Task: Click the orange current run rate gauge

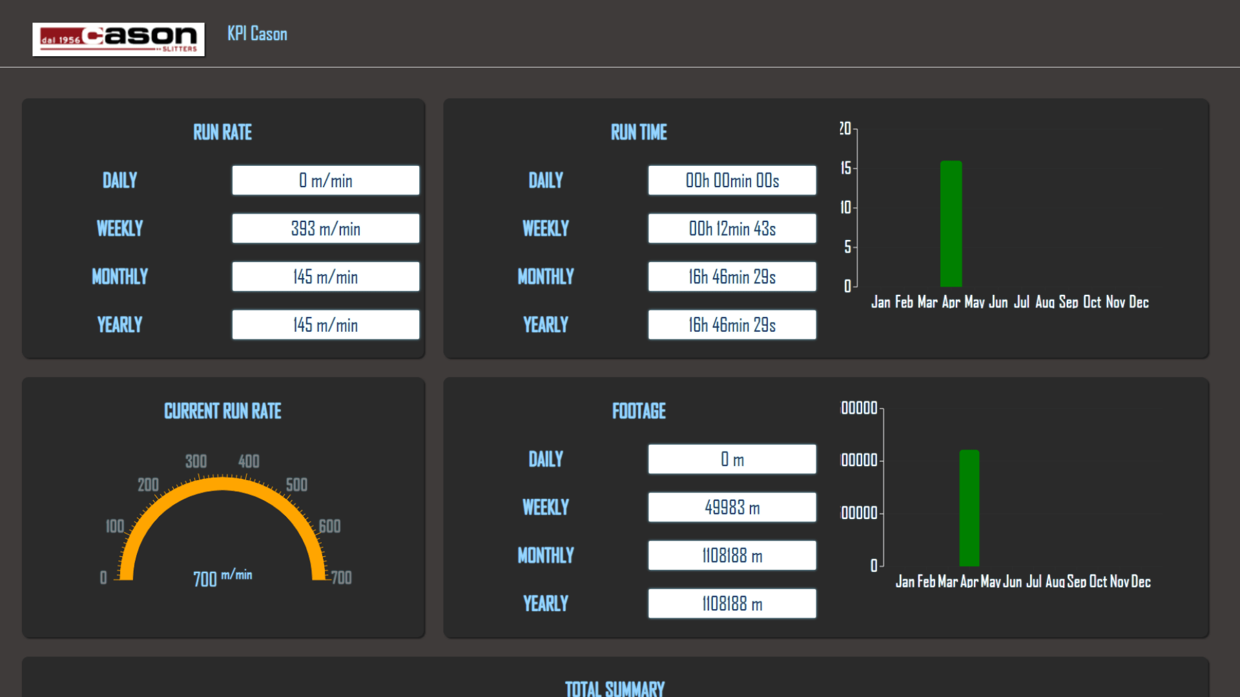Action: [223, 483]
